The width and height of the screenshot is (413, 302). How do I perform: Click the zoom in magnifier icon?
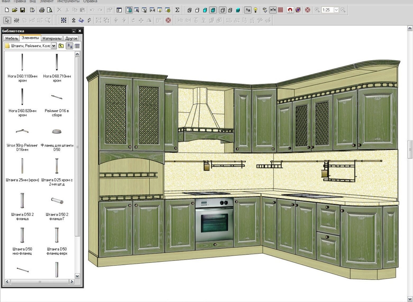pyautogui.click(x=317, y=10)
